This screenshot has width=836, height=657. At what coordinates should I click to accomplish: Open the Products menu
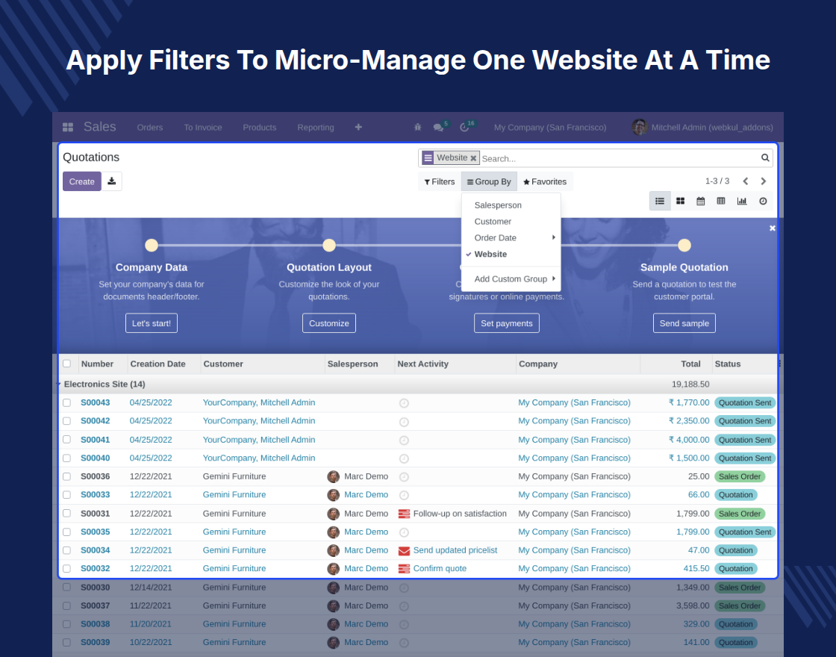click(260, 127)
